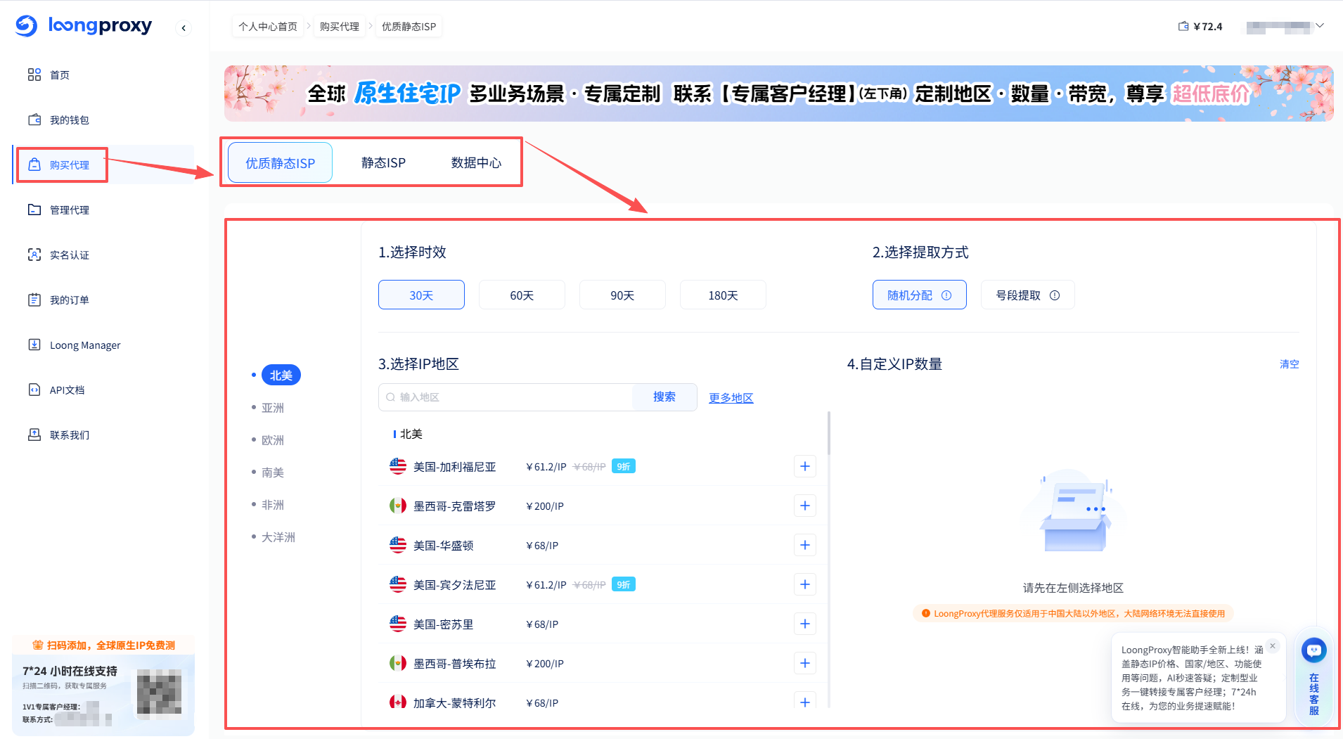Select 亚洲 in the region list

pyautogui.click(x=273, y=408)
